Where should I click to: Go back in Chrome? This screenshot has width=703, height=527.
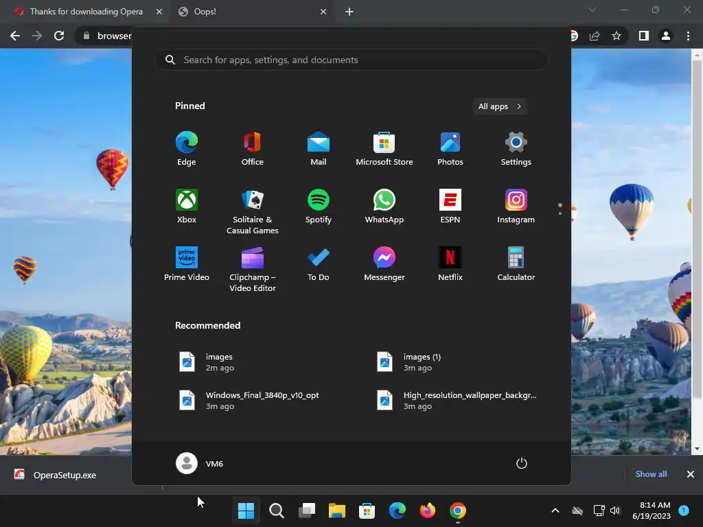pos(15,36)
